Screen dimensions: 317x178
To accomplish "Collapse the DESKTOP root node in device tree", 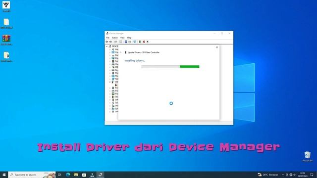I will (x=107, y=46).
